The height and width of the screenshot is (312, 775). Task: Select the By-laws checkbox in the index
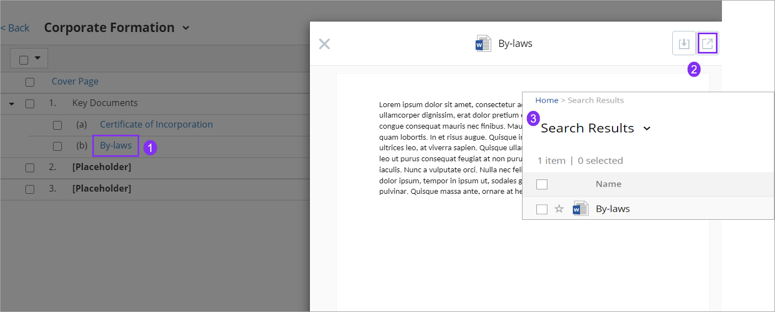coord(57,146)
